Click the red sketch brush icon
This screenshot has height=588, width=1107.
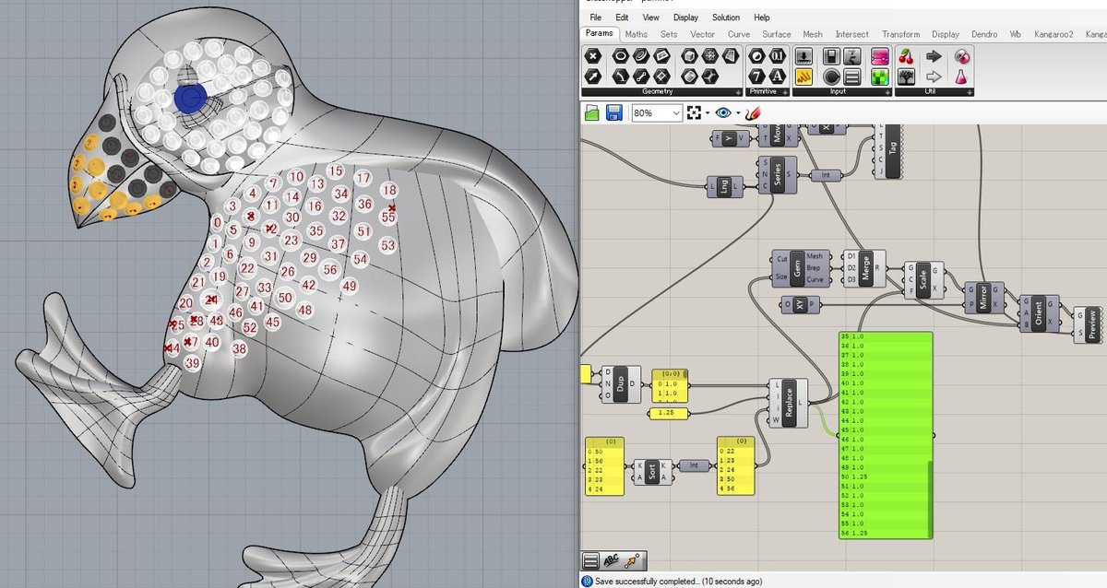(x=753, y=112)
